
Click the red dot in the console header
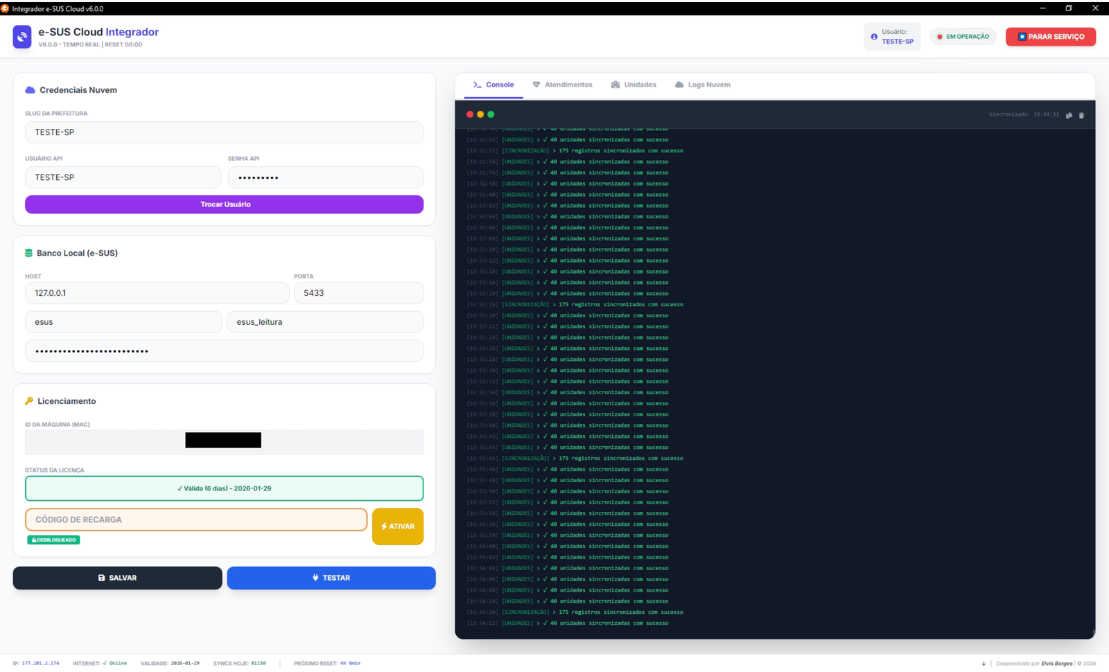click(x=470, y=114)
